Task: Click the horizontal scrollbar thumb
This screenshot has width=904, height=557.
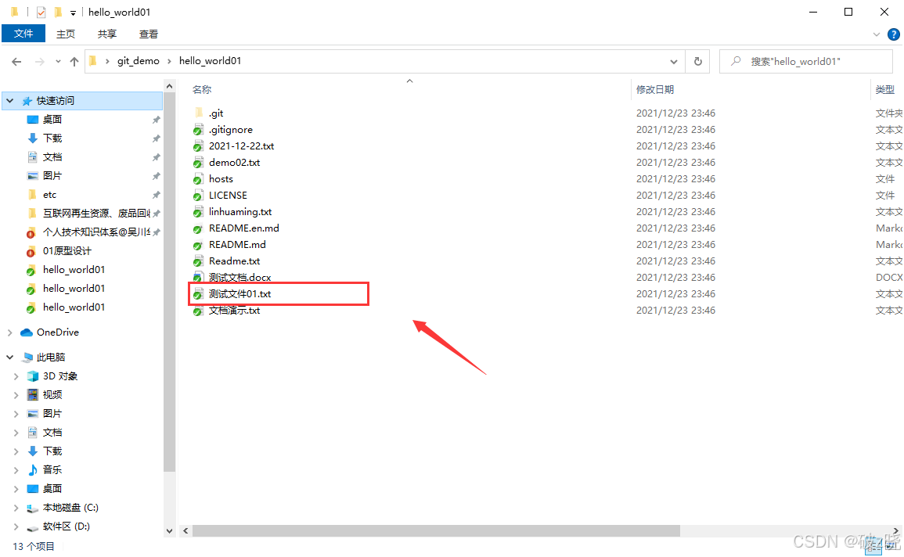Action: 436,530
